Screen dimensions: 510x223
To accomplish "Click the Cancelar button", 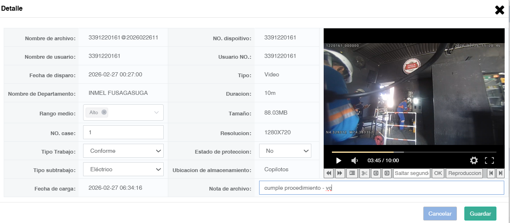I will (440, 214).
